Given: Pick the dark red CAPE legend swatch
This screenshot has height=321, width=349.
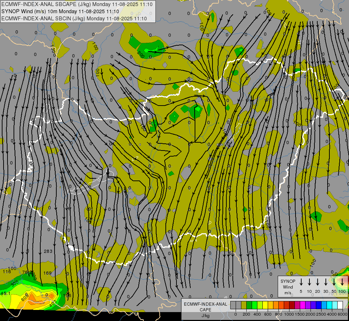Looking at the screenshot, I should click(x=292, y=305).
